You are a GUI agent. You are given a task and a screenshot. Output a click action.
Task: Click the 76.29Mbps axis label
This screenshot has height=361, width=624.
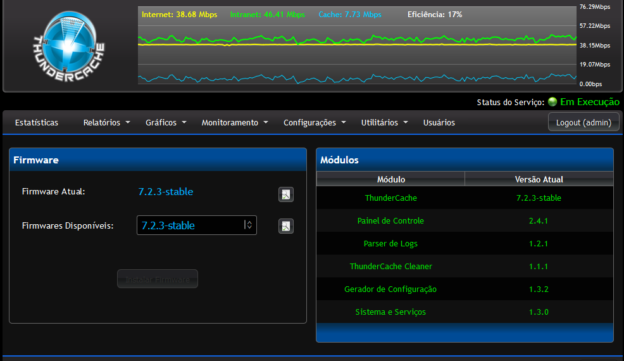pos(594,7)
